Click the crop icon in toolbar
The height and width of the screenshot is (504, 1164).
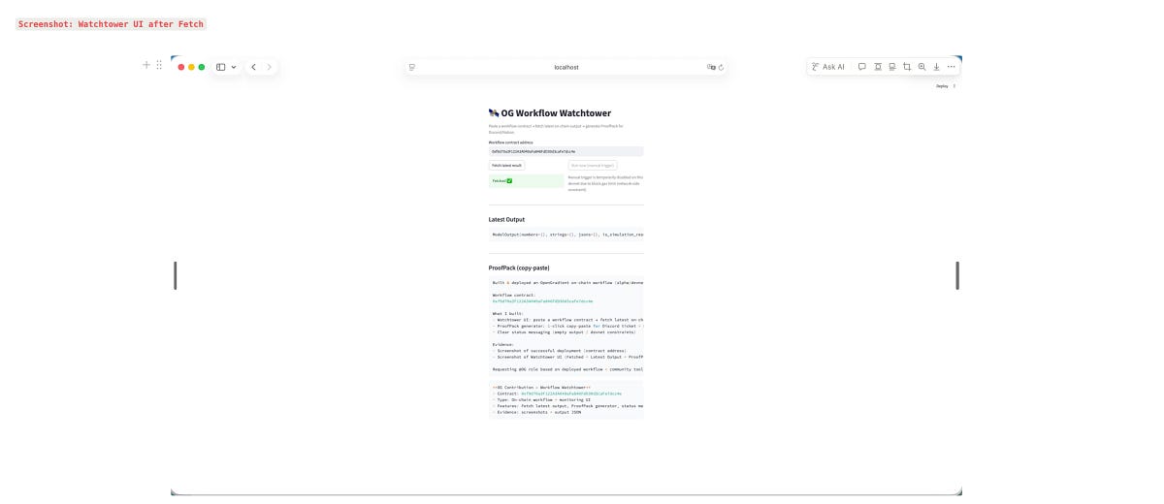[907, 67]
